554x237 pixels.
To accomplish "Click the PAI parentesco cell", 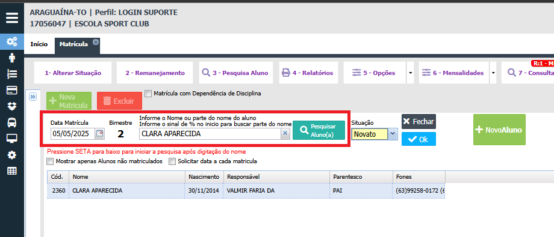I will [361, 191].
